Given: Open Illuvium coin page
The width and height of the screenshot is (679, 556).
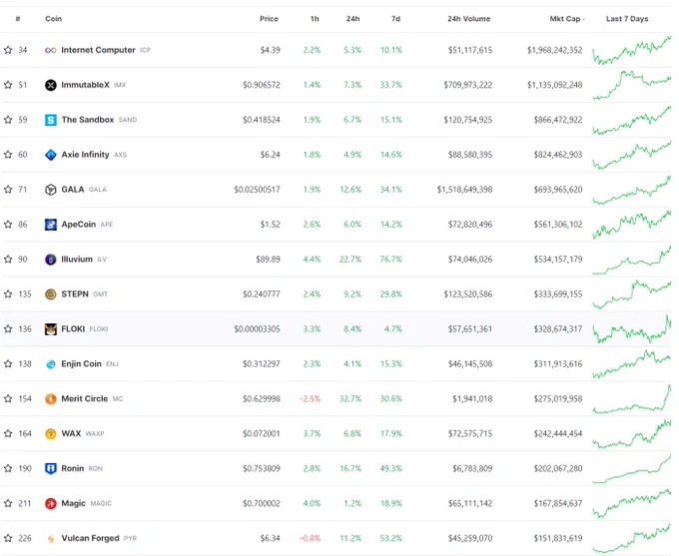Looking at the screenshot, I should tap(77, 259).
